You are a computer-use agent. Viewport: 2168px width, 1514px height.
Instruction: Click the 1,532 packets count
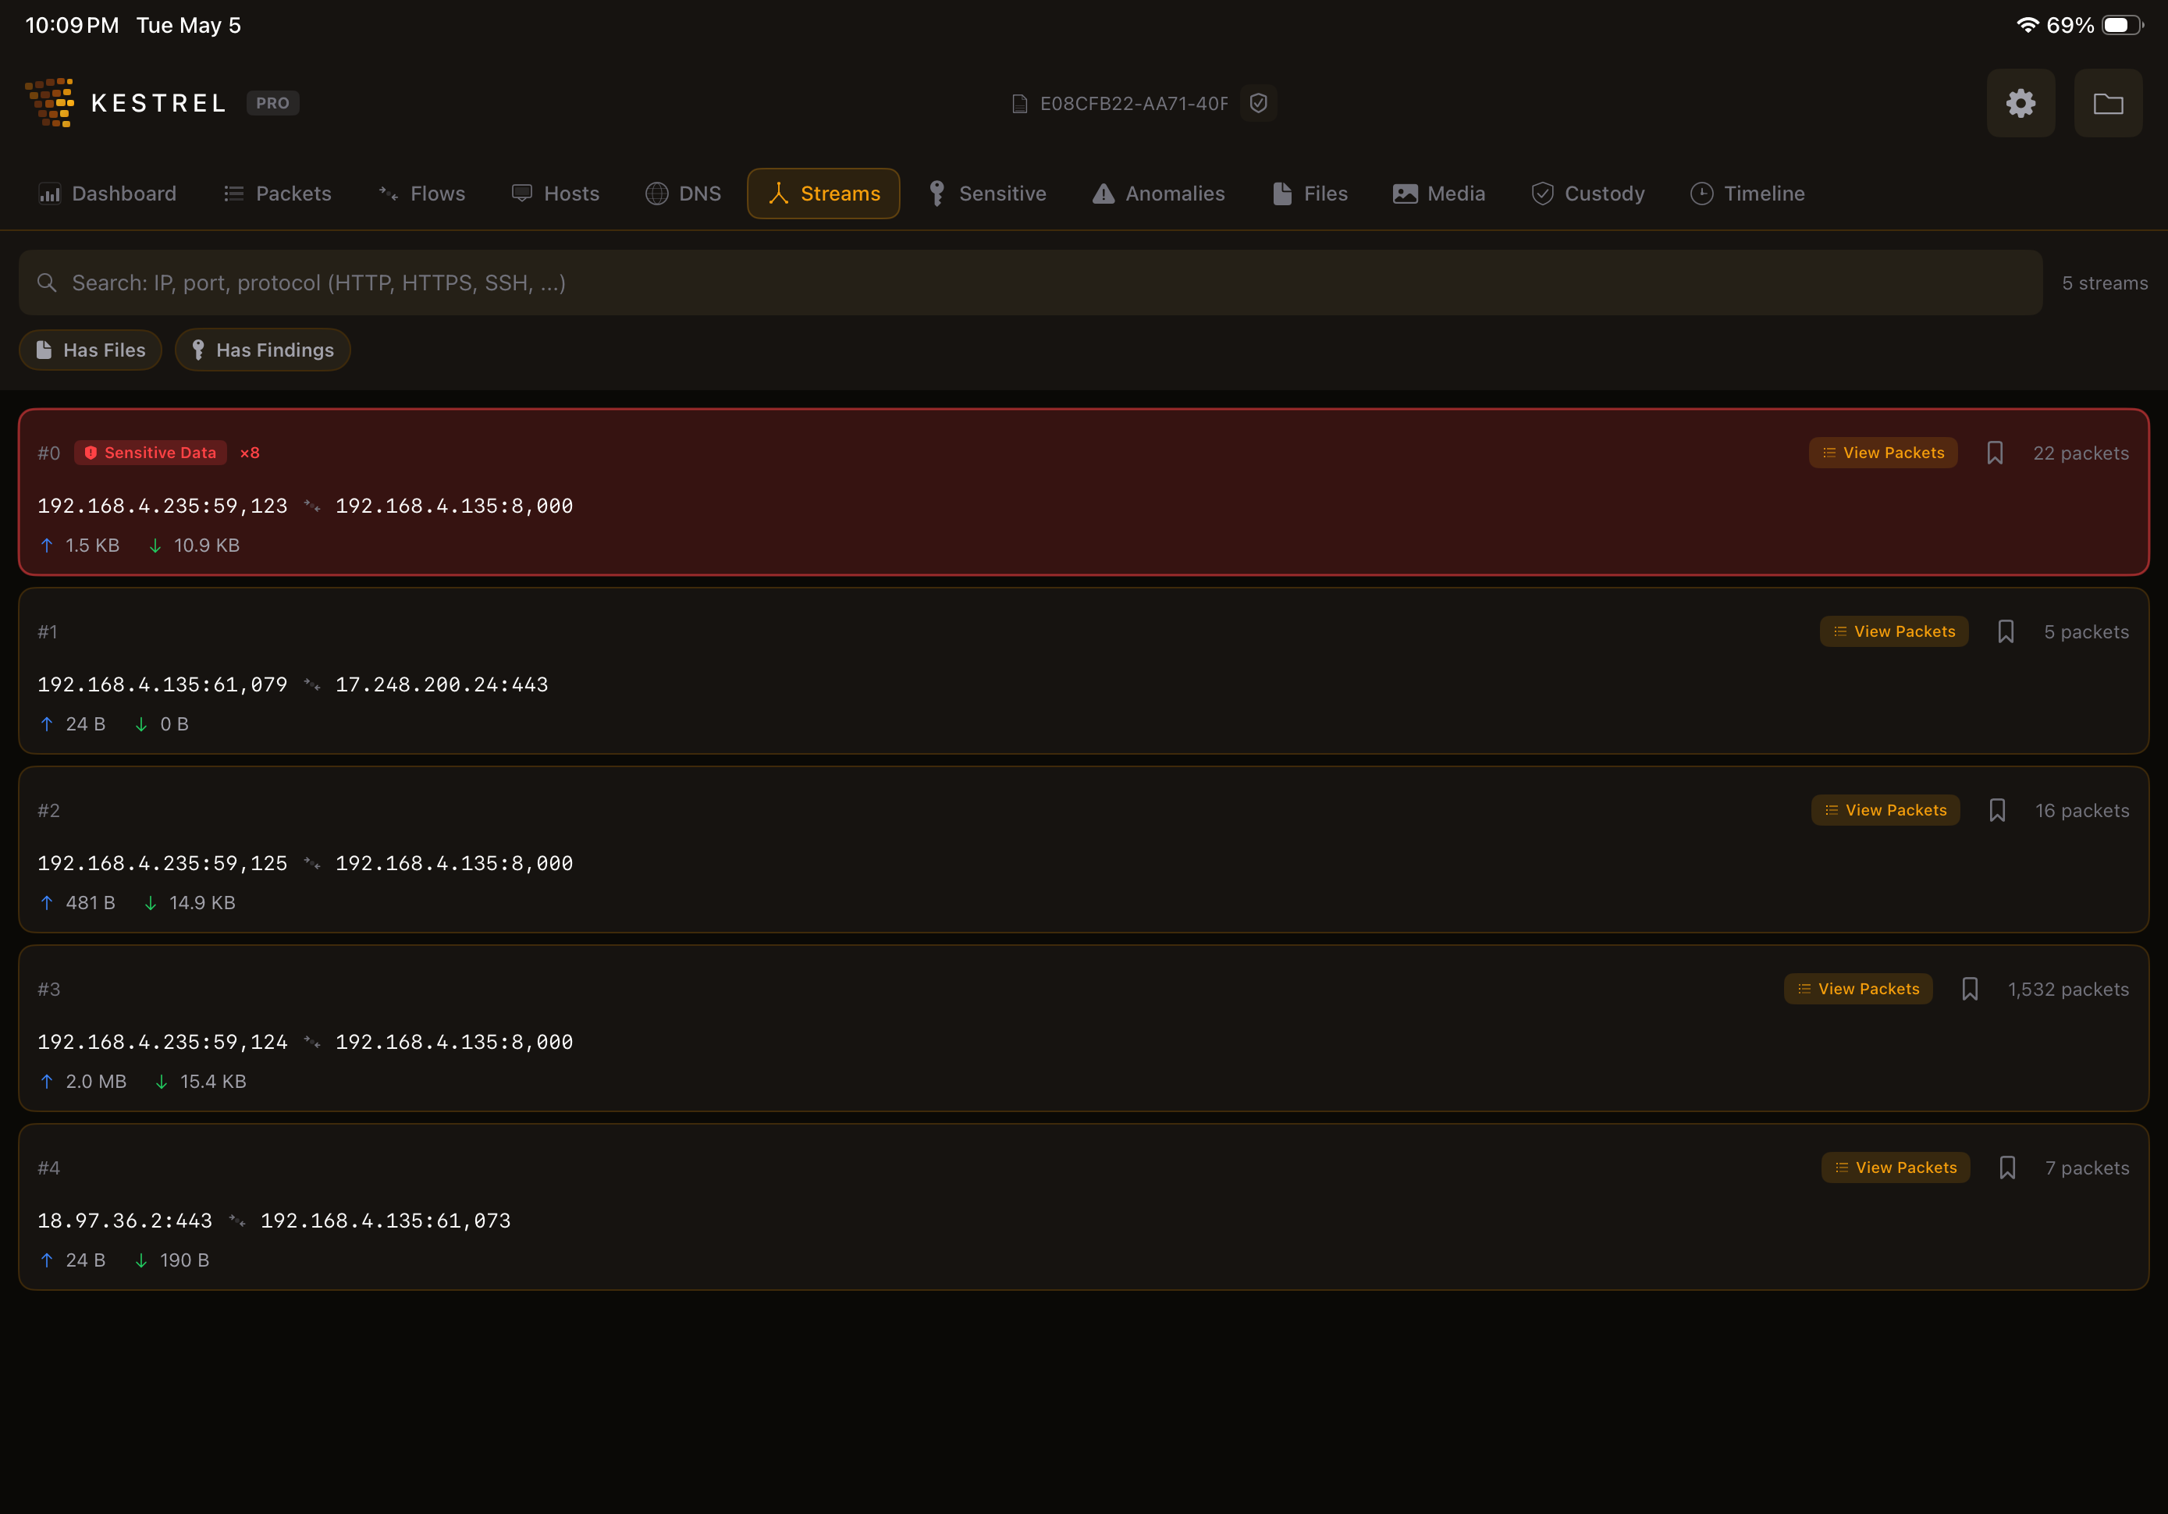(x=2068, y=989)
